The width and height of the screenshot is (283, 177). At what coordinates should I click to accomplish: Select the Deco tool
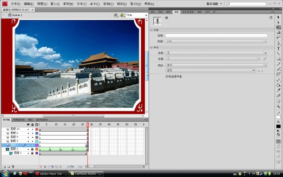point(278,74)
